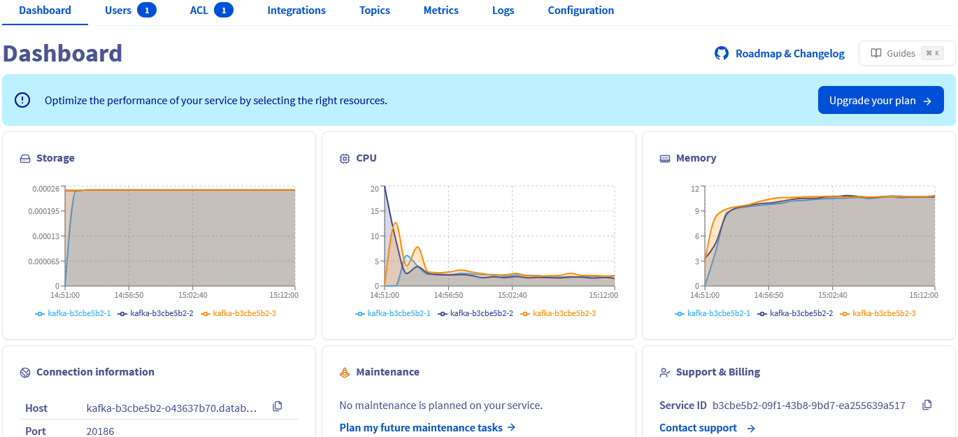The width and height of the screenshot is (958, 437).
Task: Switch to the Metrics tab
Action: pyautogui.click(x=441, y=10)
